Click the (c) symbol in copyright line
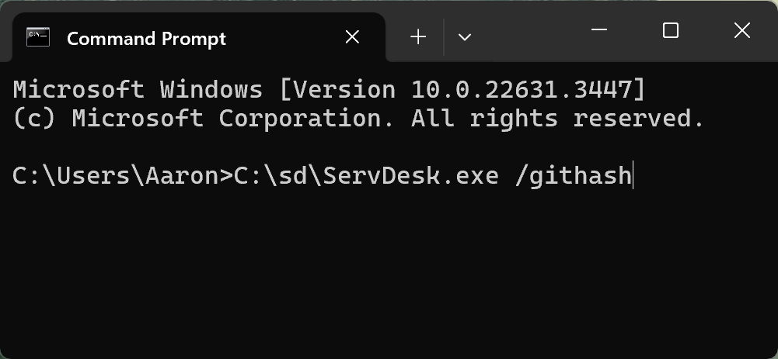The image size is (778, 359). coord(35,119)
